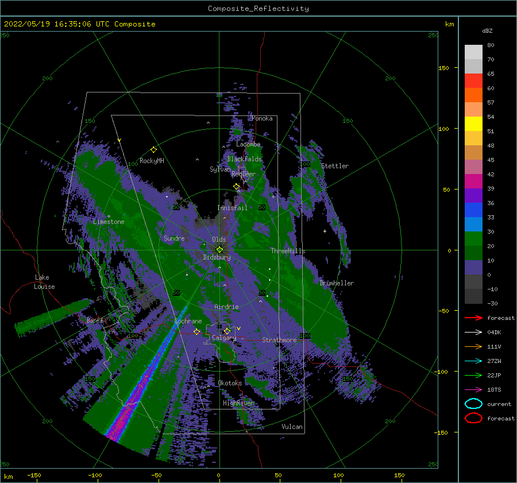Click the Limestone label
This screenshot has width=517, height=483.
109,222
